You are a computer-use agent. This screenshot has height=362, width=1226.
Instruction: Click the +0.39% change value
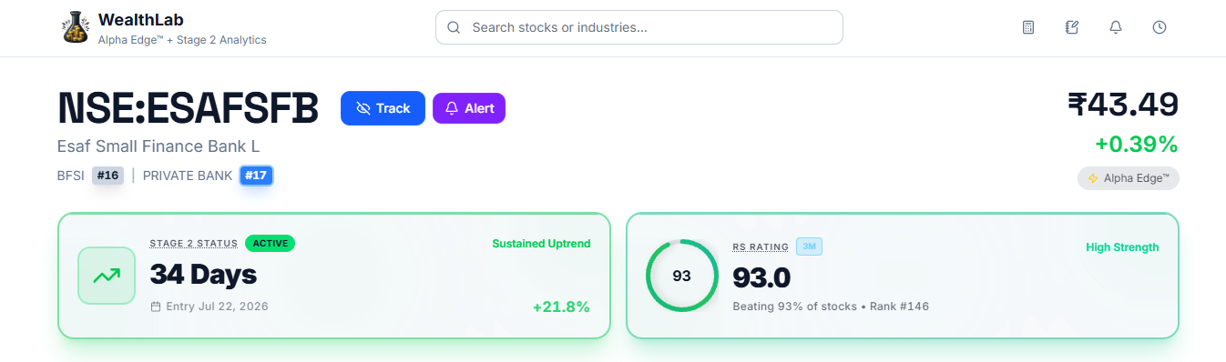[1137, 145]
